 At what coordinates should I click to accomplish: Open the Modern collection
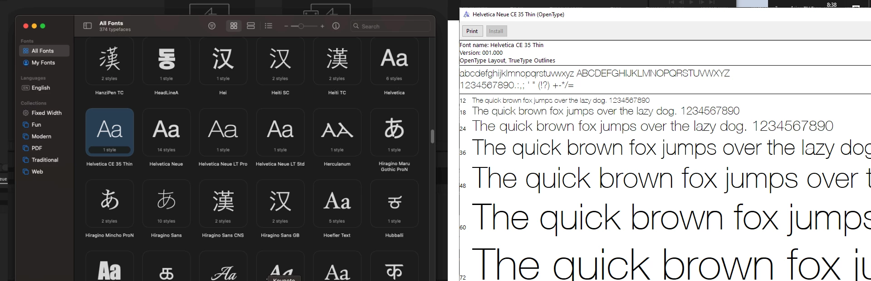[44, 136]
